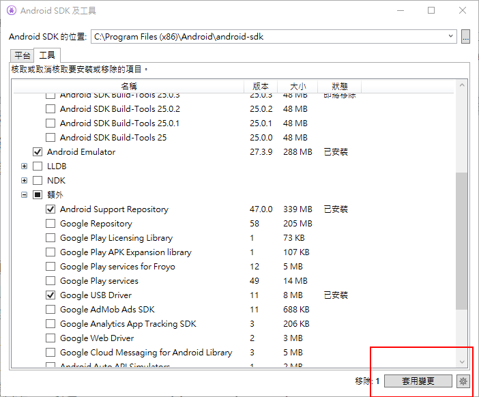The image size is (479, 397).
Task: Click the list scrollbar up arrow
Action: click(462, 85)
